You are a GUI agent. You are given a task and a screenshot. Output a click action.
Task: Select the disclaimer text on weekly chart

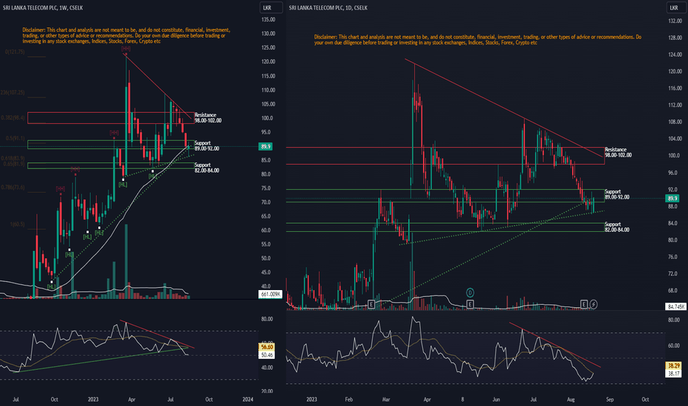pyautogui.click(x=126, y=35)
